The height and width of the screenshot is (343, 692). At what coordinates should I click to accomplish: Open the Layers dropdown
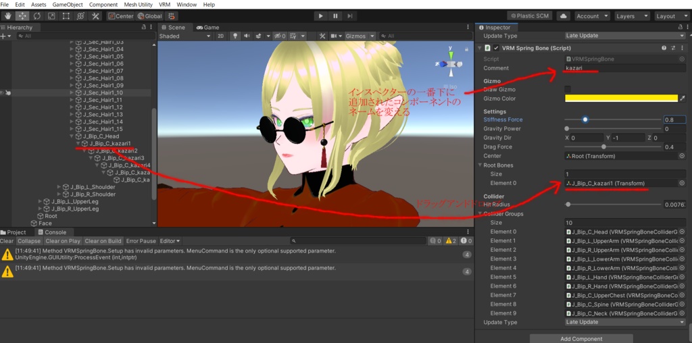tap(632, 16)
